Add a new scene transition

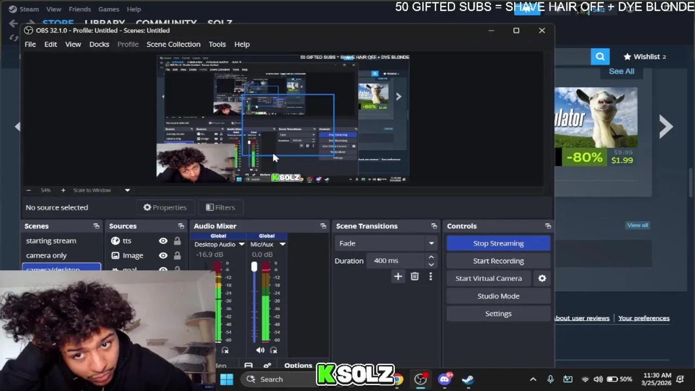point(398,276)
